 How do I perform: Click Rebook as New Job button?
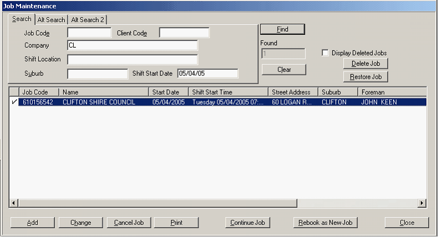coord(325,223)
